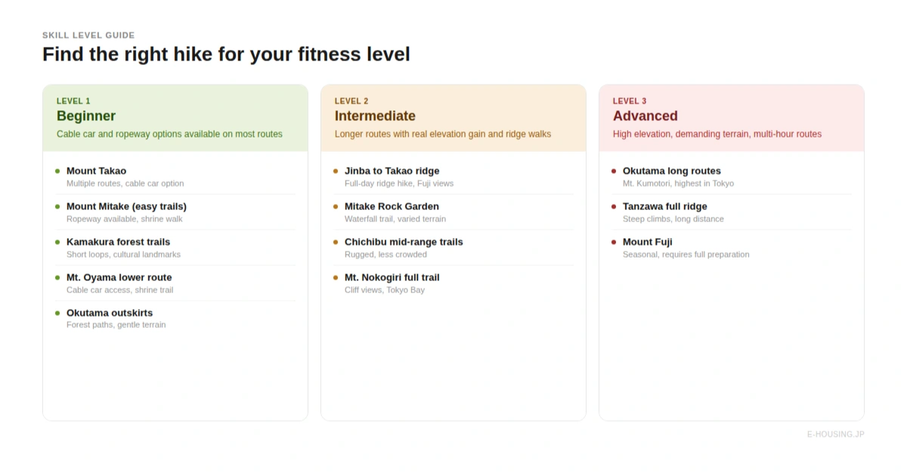Click the green Level 1 label
907x476 pixels.
[x=73, y=101]
